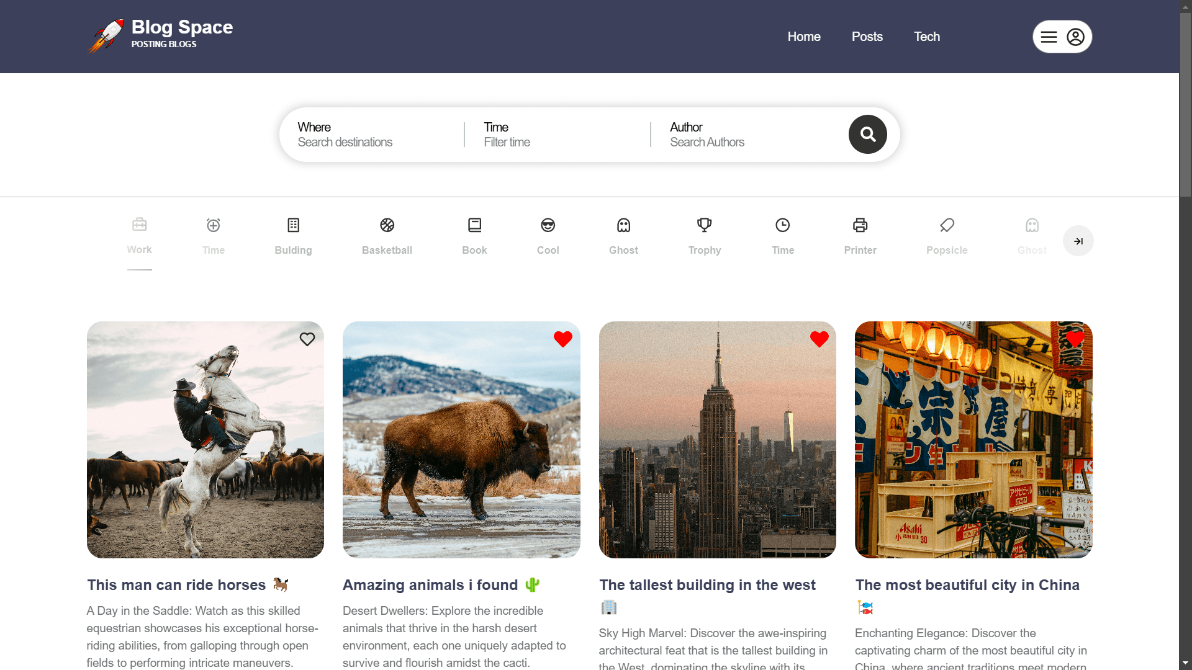Click the search magnifier button
This screenshot has height=670, width=1192.
click(868, 133)
